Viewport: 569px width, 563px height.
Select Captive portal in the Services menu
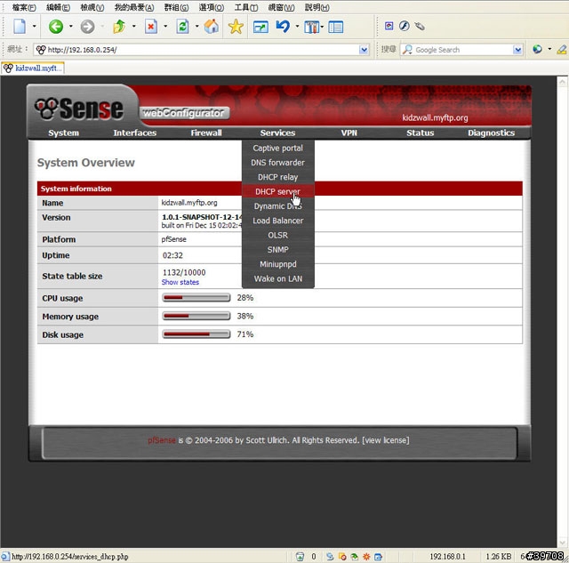coord(277,149)
